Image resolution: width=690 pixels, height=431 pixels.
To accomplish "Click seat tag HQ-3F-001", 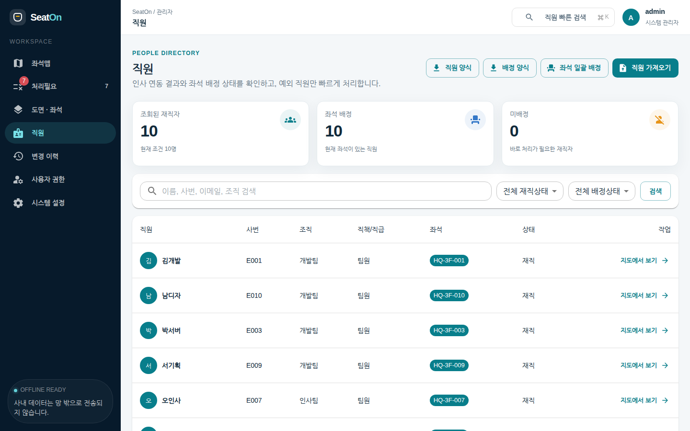I will coord(449,261).
